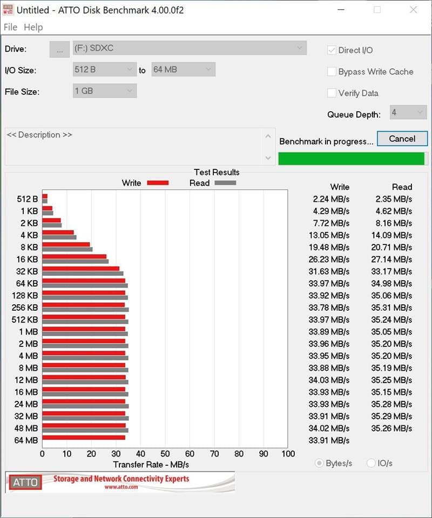The width and height of the screenshot is (432, 518).
Task: Click the 2.35 MB/s read value
Action: click(x=393, y=199)
